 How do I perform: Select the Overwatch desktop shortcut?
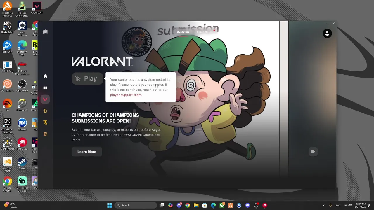click(22, 105)
